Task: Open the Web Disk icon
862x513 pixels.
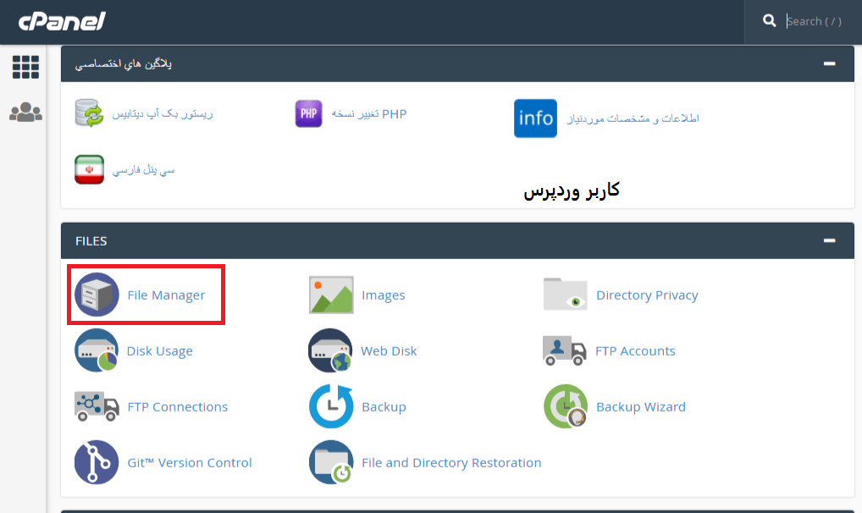Action: pos(330,350)
